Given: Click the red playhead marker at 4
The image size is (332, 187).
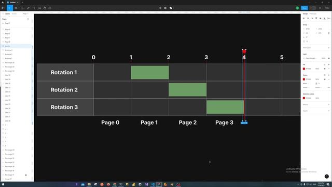Looking at the screenshot, I should pyautogui.click(x=244, y=51).
